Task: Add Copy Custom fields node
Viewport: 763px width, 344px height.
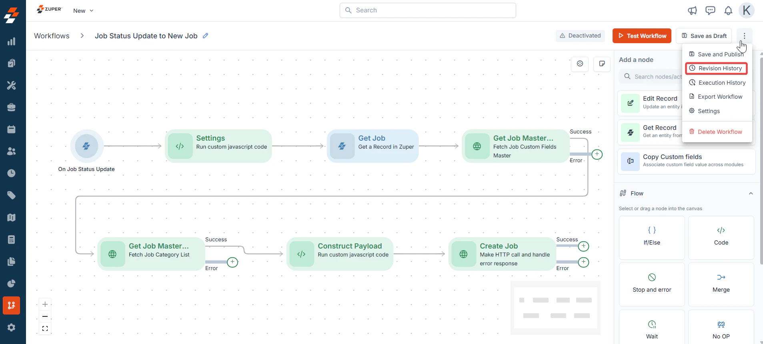Action: click(x=687, y=161)
